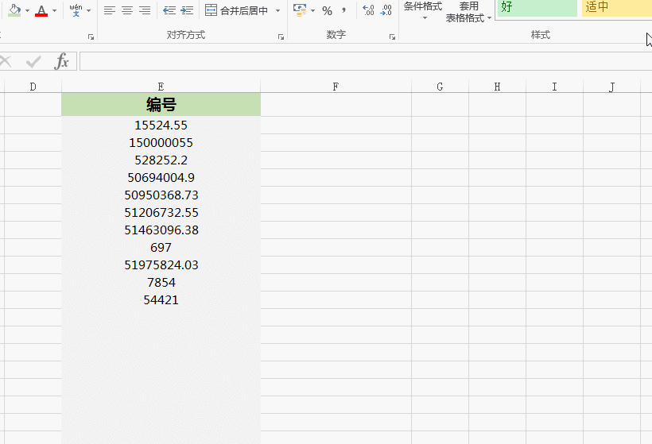Apply percent style number format

coord(327,10)
